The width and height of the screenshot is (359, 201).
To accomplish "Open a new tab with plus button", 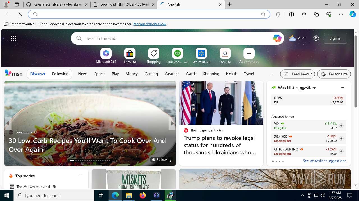I will (230, 4).
